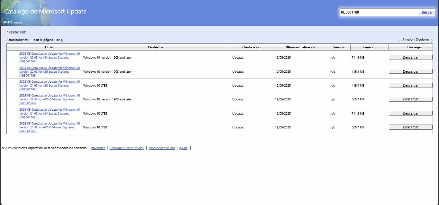Click the Anterior arrow icon
439x205 pixels.
point(400,40)
